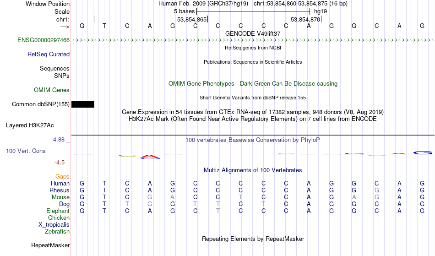The width and height of the screenshot is (435, 256).
Task: Select the OMIM Genes track label
Action: (x=52, y=90)
